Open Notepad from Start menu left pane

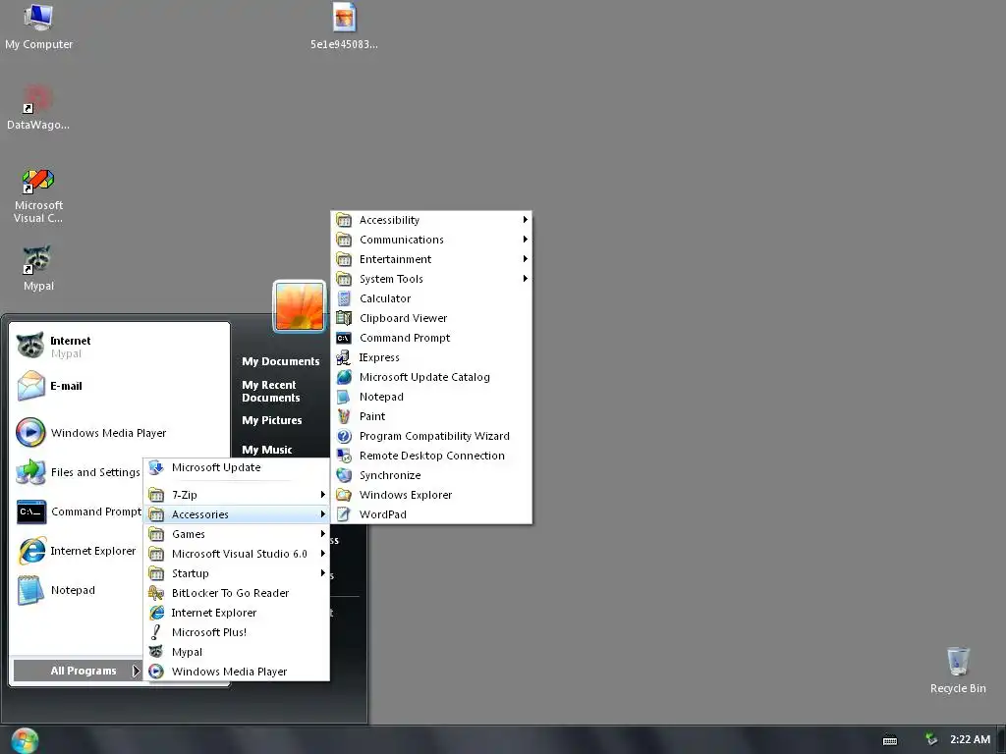click(x=77, y=590)
